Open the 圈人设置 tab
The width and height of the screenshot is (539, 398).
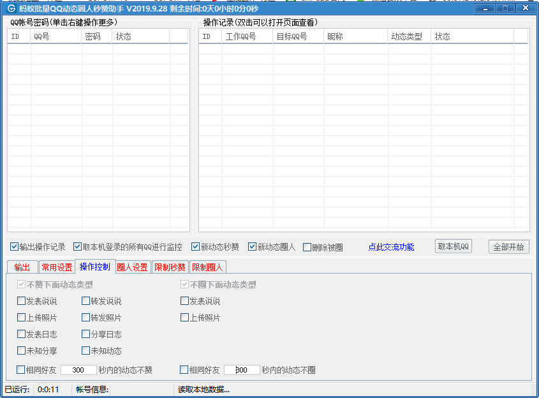pos(132,267)
